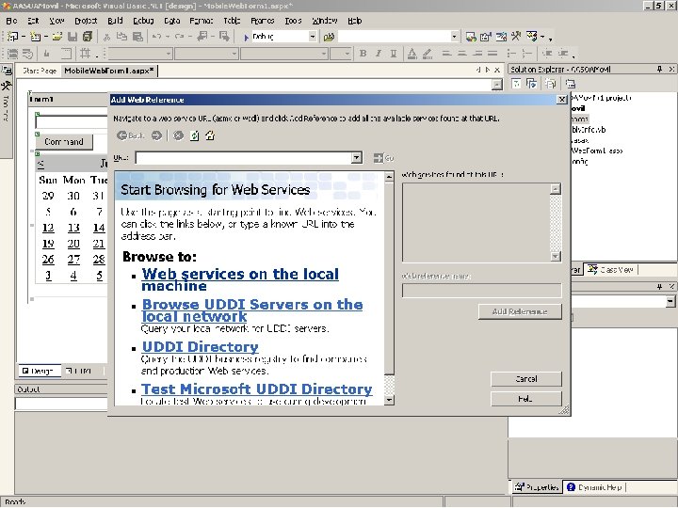The image size is (678, 508).
Task: Switch to the HTML view tab
Action: pyautogui.click(x=79, y=371)
